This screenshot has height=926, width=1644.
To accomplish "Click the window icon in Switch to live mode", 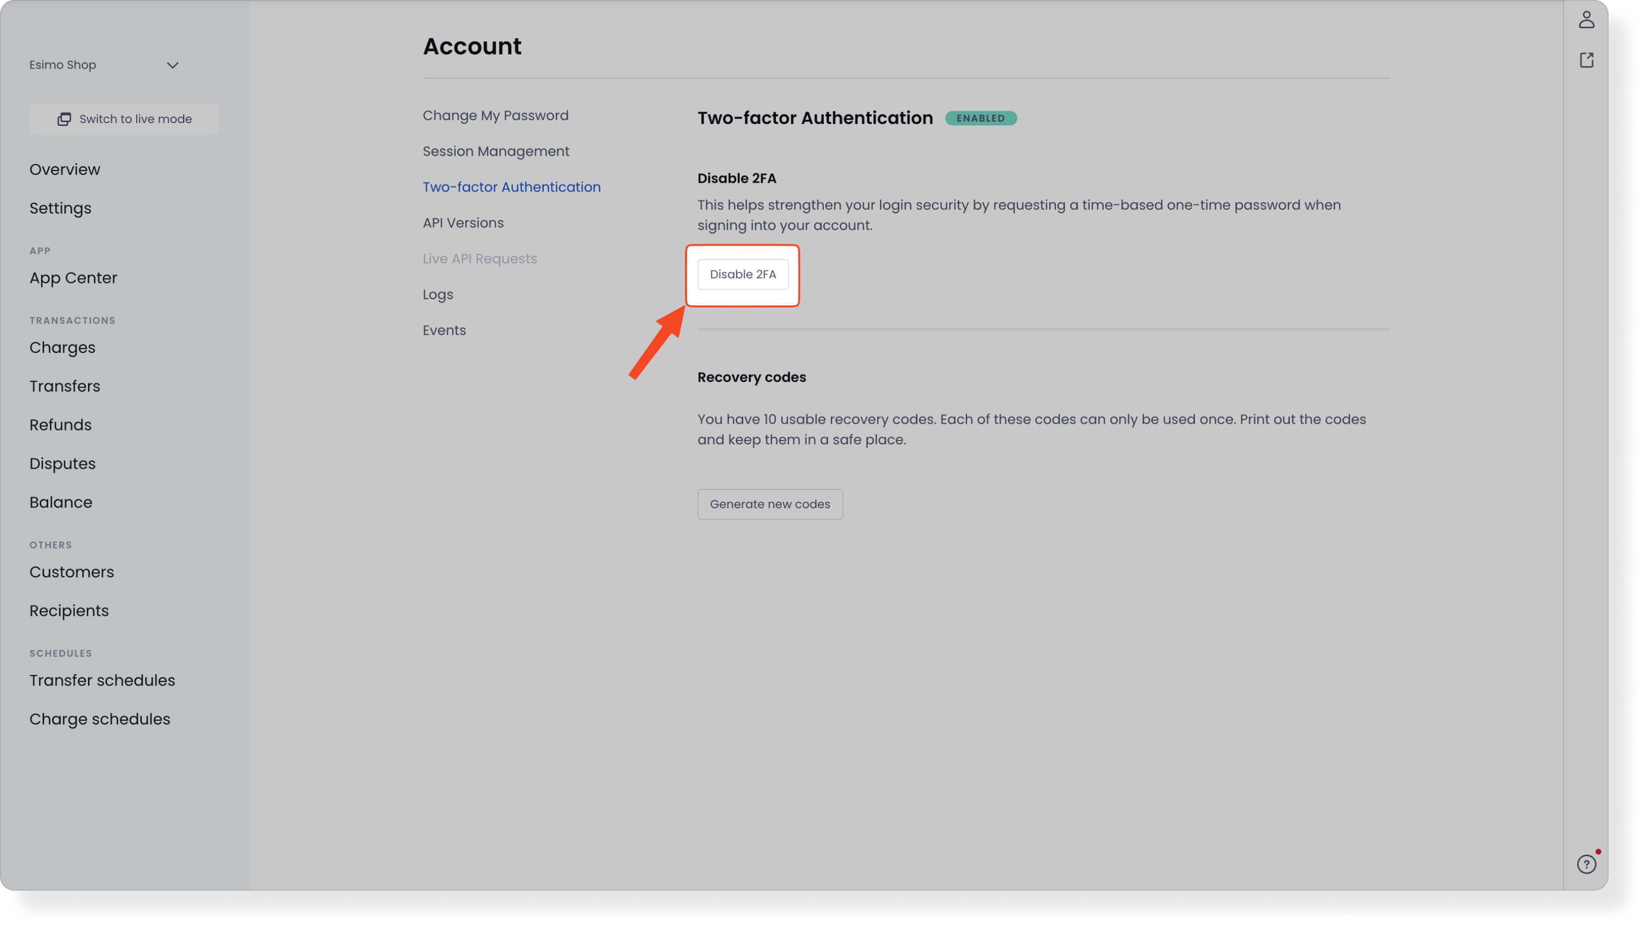I will 65,119.
